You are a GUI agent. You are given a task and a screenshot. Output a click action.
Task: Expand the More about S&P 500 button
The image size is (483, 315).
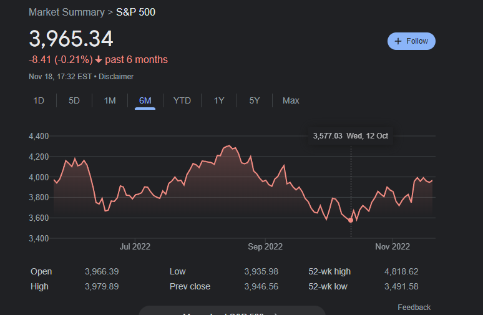[232, 311]
